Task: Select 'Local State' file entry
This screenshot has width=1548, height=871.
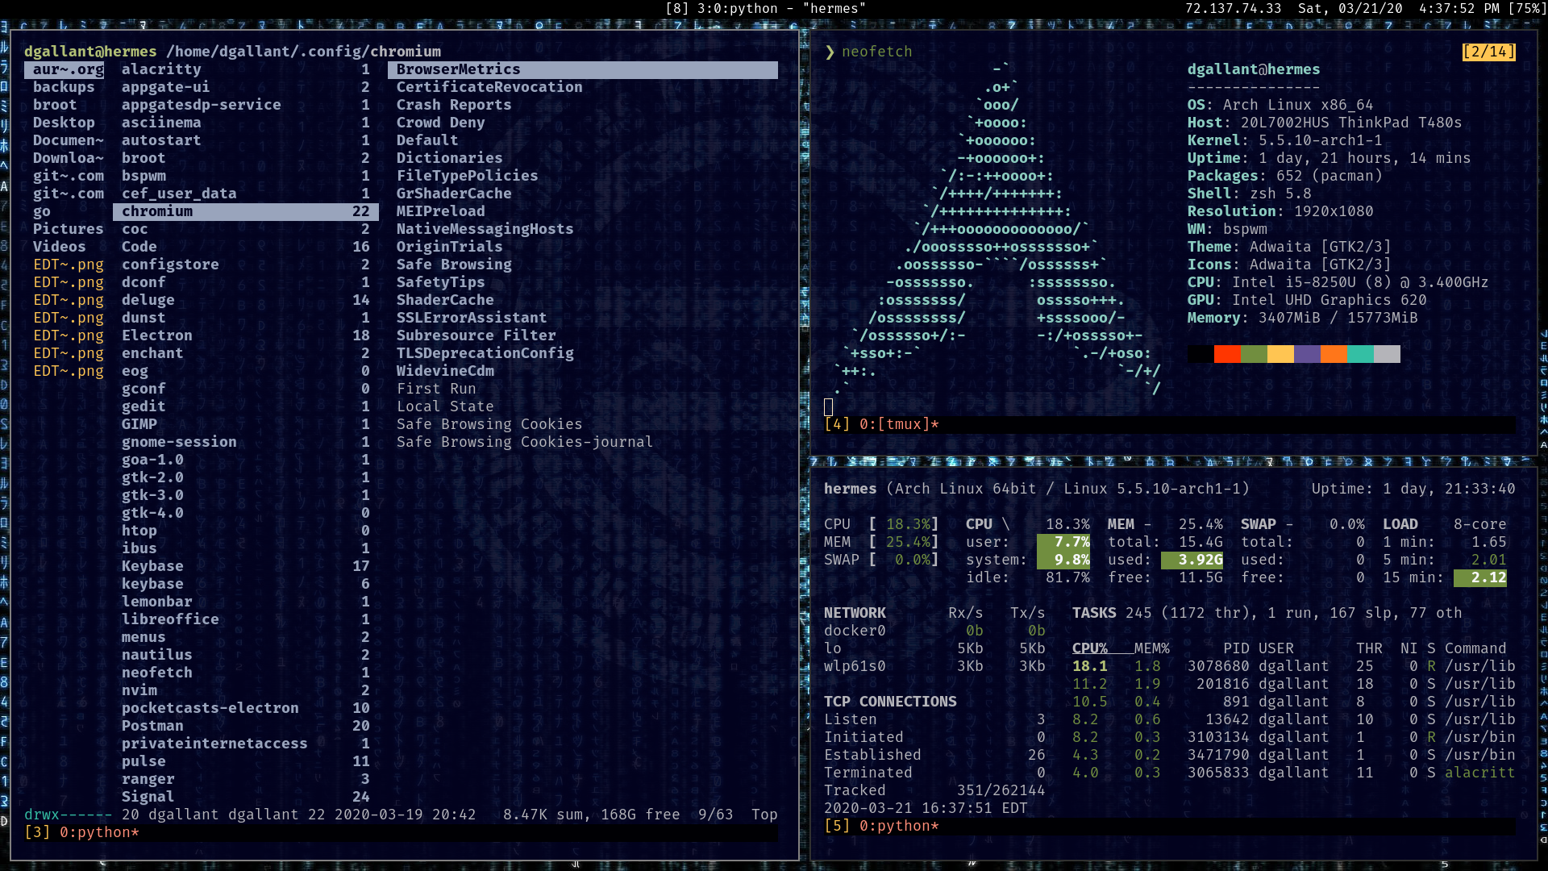Action: point(445,407)
